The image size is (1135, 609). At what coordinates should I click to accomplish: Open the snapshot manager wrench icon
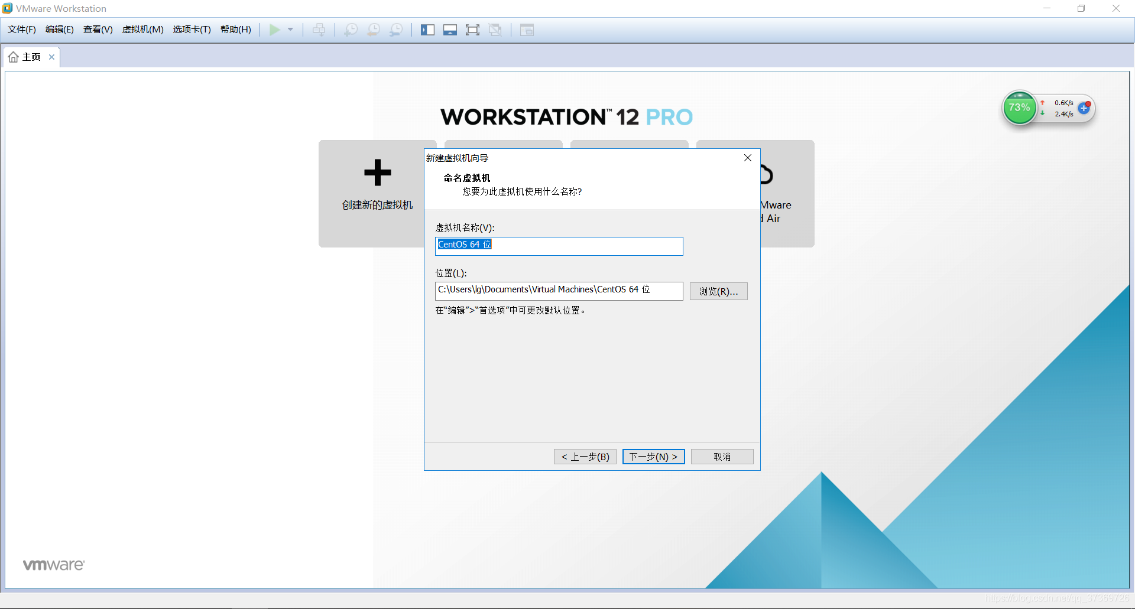pyautogui.click(x=396, y=30)
